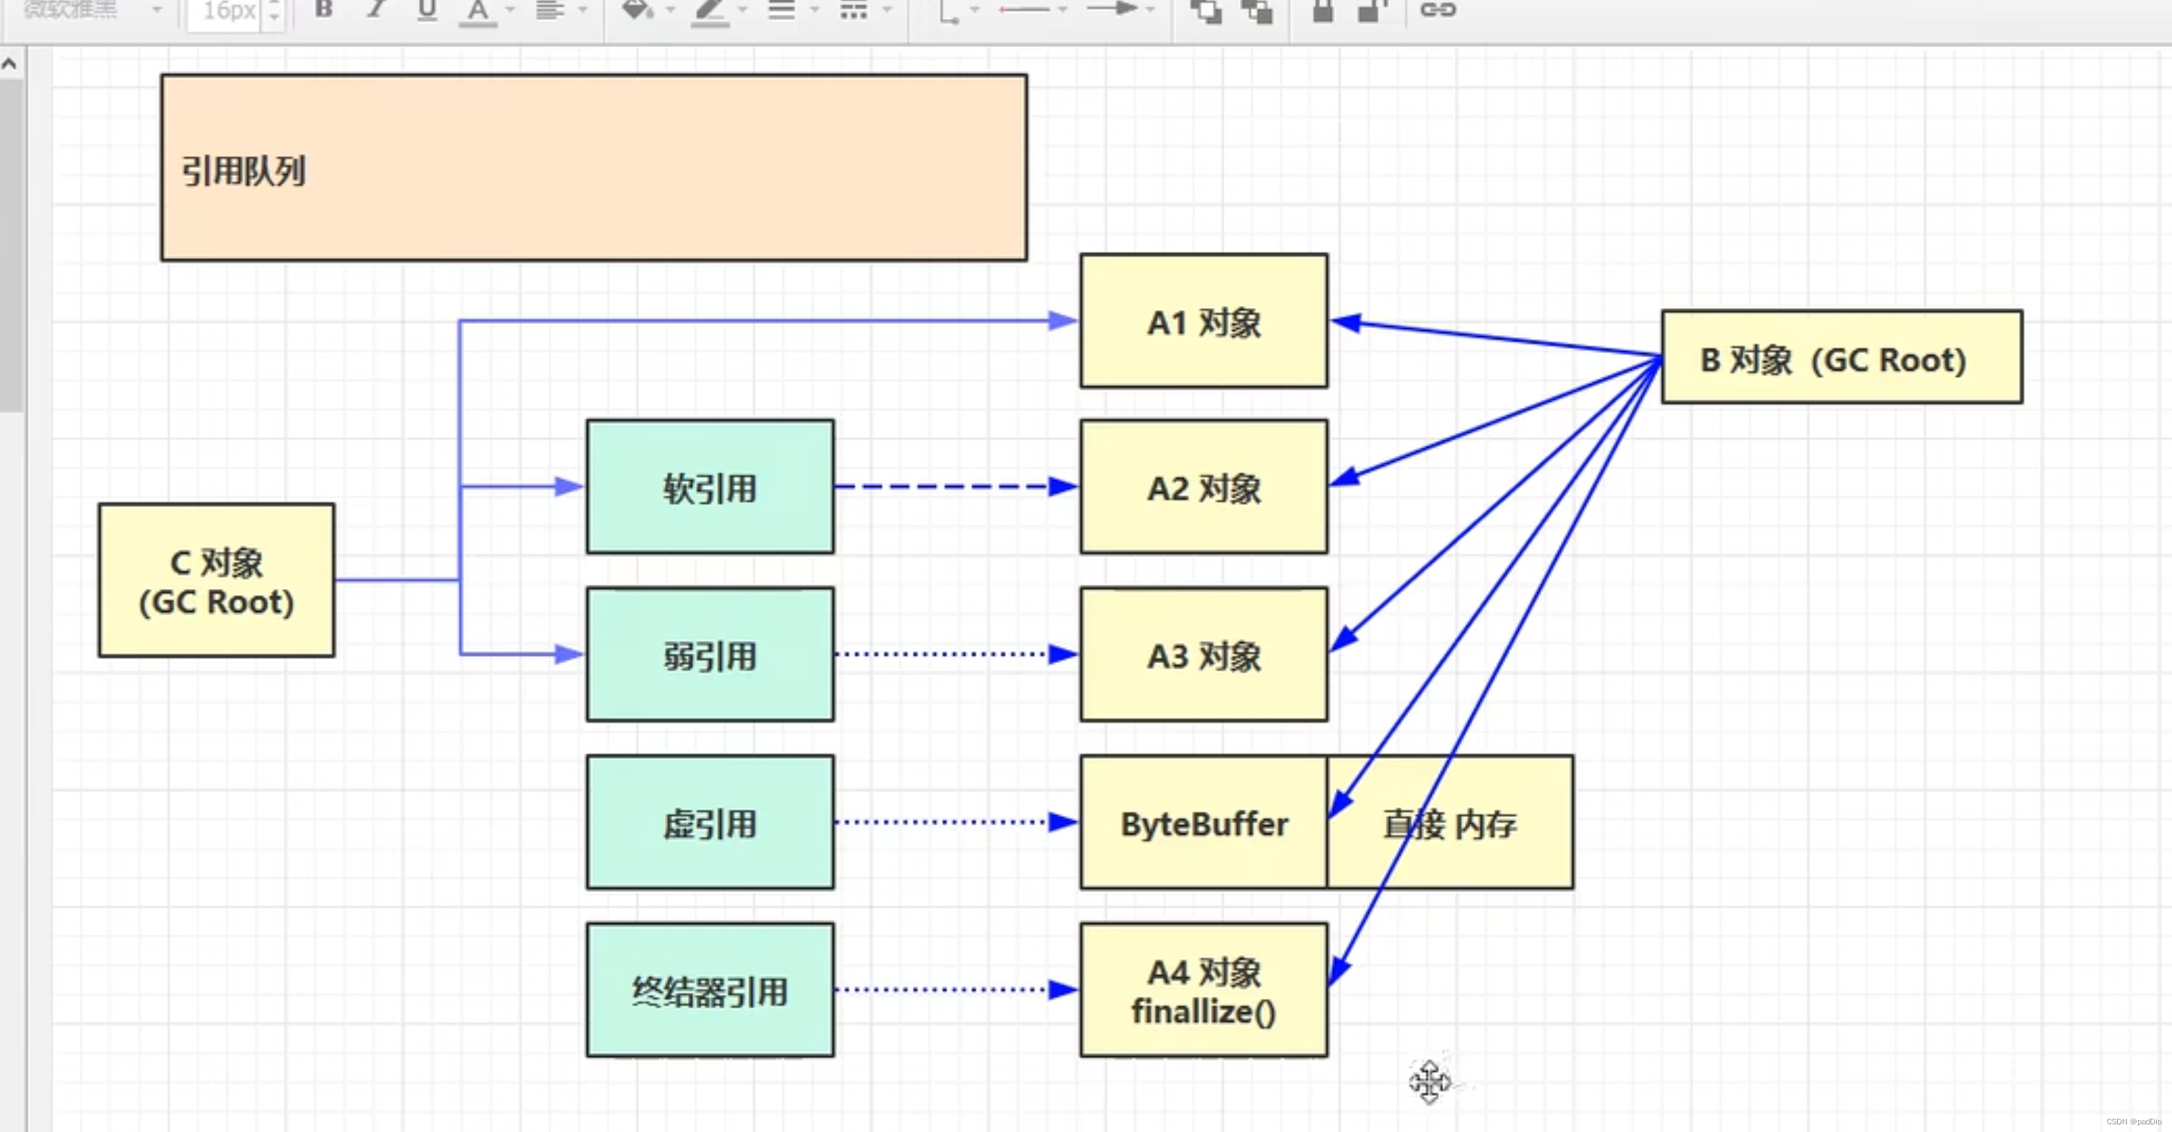
Task: Select the B 对象 (GC Root) shape
Action: [1842, 357]
